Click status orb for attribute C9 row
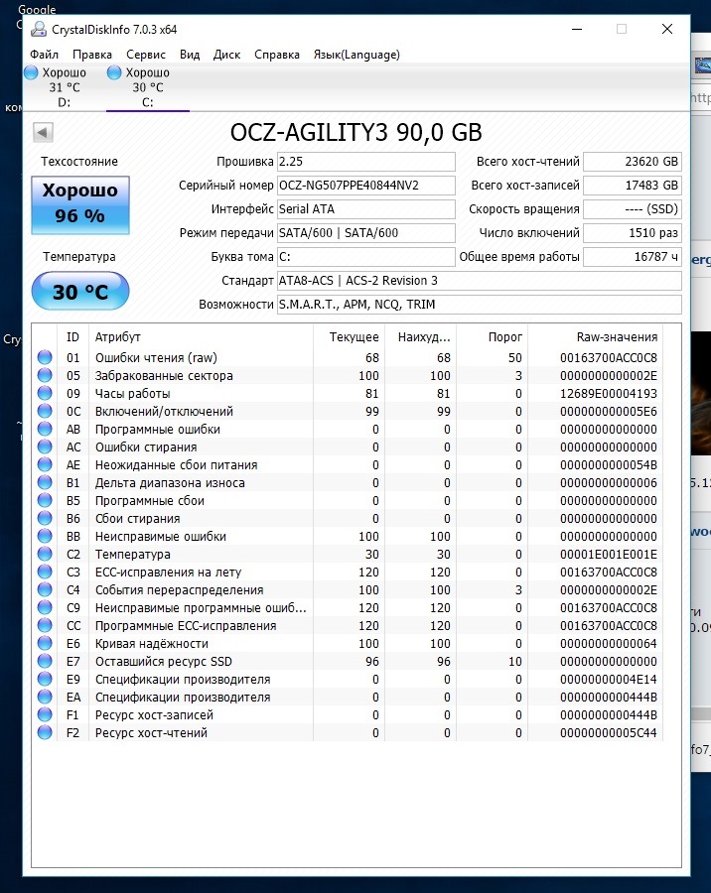The width and height of the screenshot is (711, 893). pos(45,607)
